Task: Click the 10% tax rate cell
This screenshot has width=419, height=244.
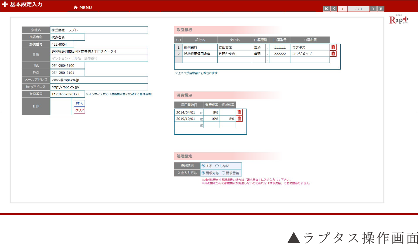Action: pyautogui.click(x=212, y=119)
